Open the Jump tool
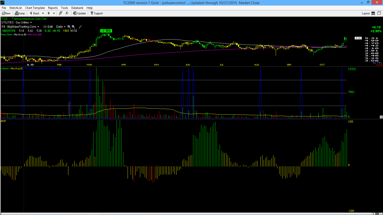 [x=20, y=13]
